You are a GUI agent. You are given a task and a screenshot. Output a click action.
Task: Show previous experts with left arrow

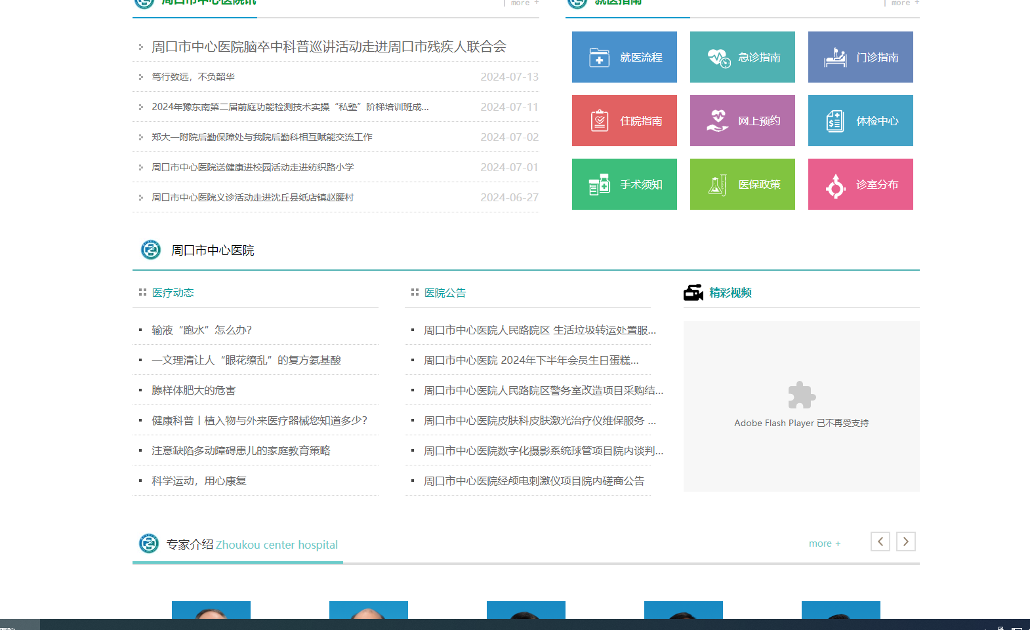tap(880, 541)
